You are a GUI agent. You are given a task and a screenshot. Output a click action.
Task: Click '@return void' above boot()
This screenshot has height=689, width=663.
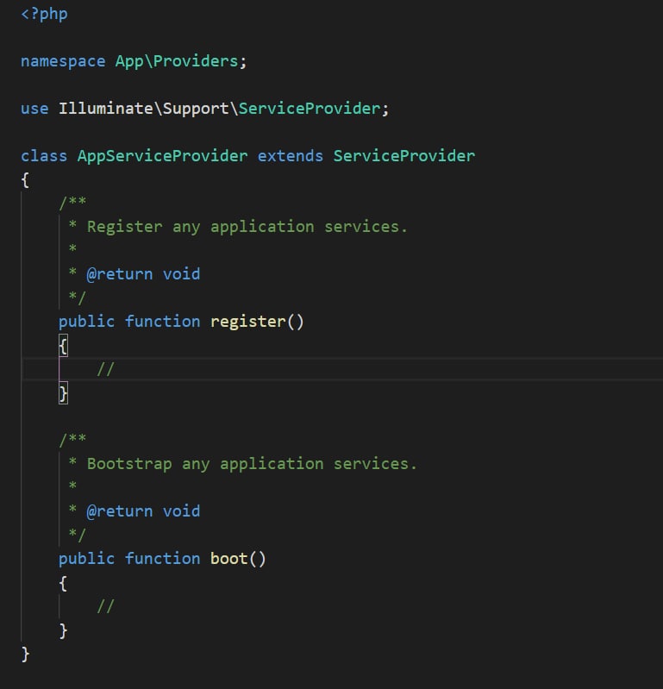click(143, 511)
